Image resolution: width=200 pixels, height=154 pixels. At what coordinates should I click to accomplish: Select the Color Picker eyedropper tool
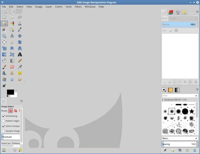[x=20, y=30]
